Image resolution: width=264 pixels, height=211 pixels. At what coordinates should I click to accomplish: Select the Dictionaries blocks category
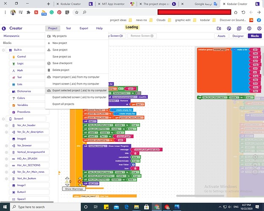point(25,91)
